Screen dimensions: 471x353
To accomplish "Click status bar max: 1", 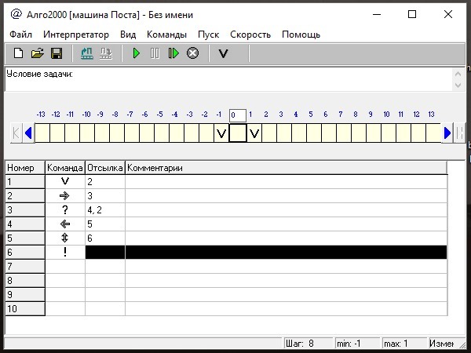I will pos(404,343).
